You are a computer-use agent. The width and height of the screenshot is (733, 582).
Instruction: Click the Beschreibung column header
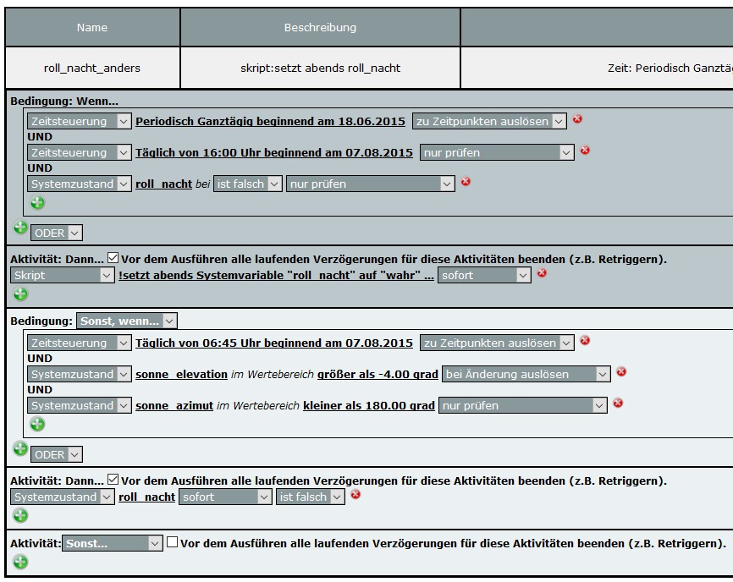[320, 28]
